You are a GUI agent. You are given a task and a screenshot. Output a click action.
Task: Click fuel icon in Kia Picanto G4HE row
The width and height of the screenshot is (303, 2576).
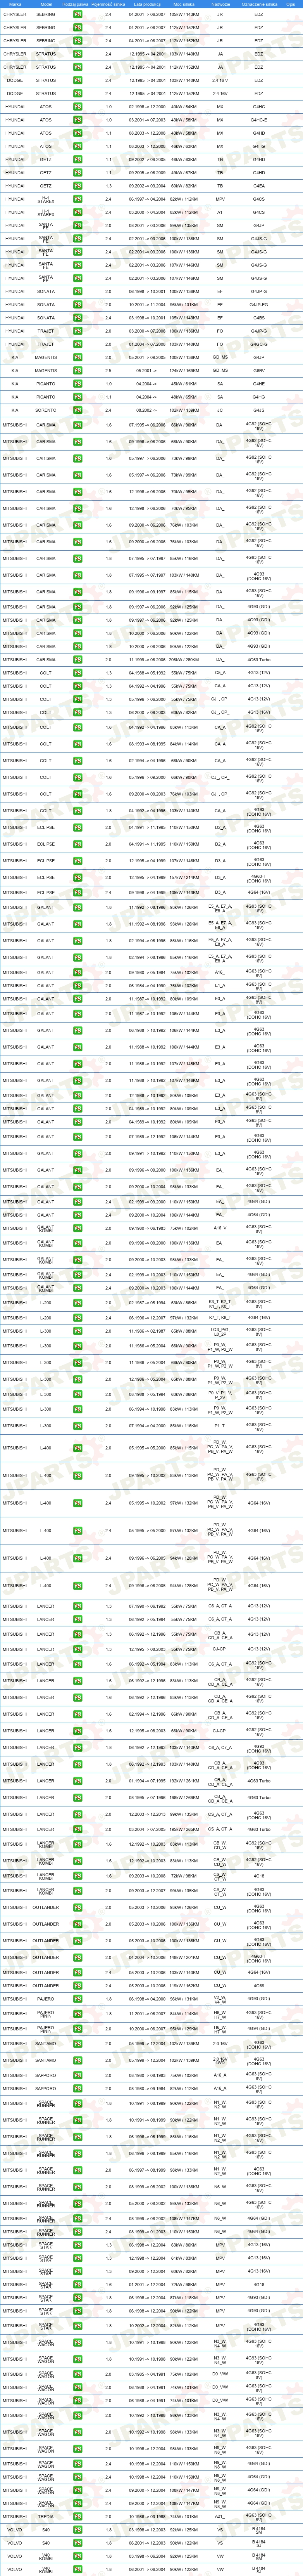click(77, 384)
